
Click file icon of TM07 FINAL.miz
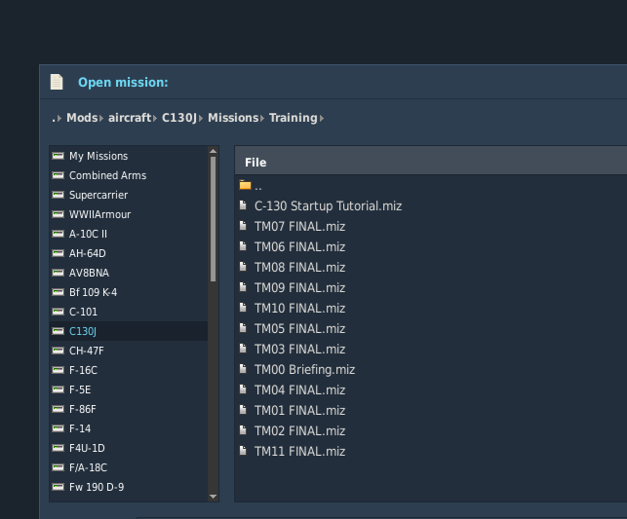point(243,226)
